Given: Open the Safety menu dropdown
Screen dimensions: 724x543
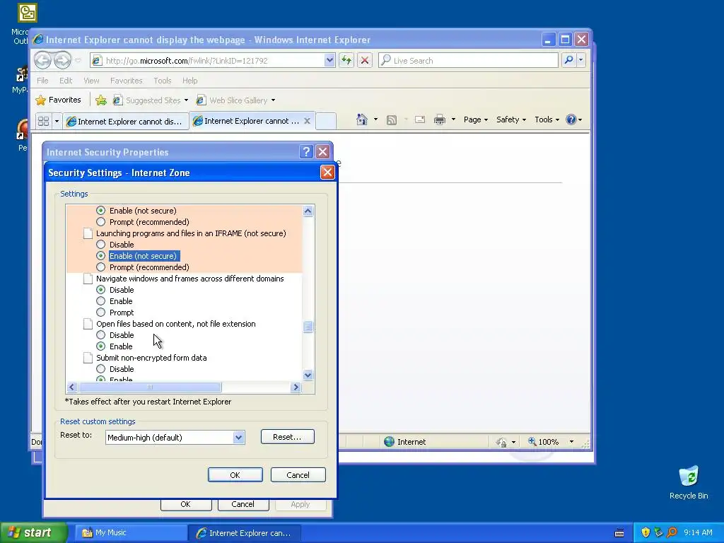Looking at the screenshot, I should [510, 119].
